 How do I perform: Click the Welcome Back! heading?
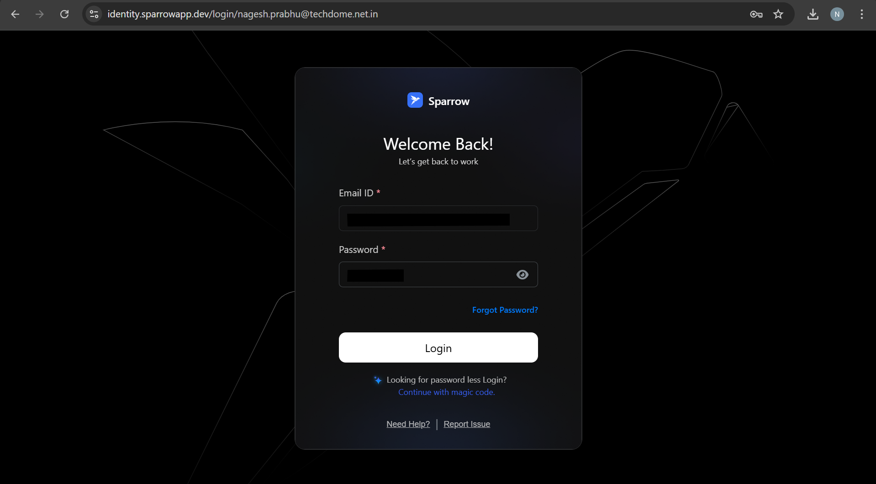pos(438,144)
